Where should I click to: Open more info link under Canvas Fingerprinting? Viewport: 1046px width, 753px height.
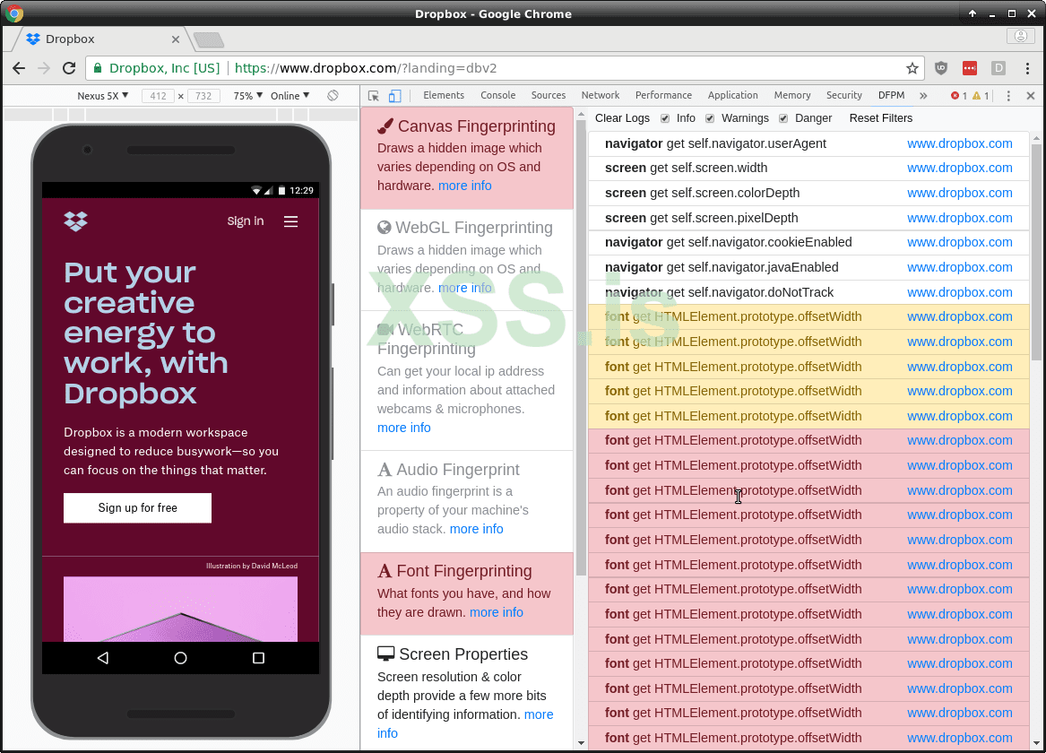(465, 186)
